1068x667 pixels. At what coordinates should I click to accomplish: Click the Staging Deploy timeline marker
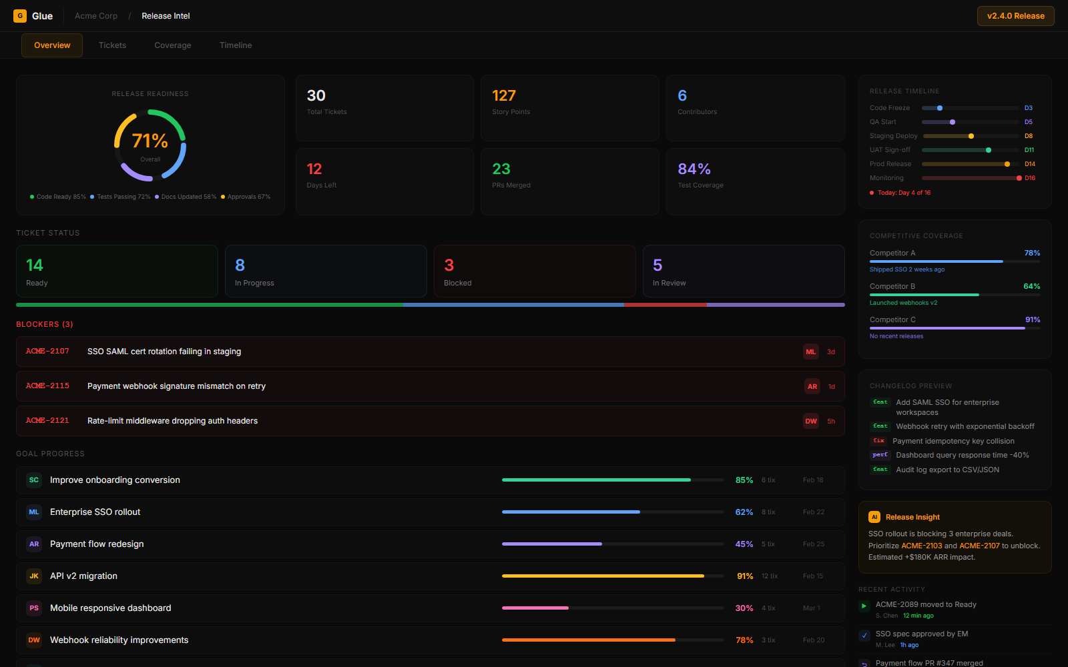(971, 136)
